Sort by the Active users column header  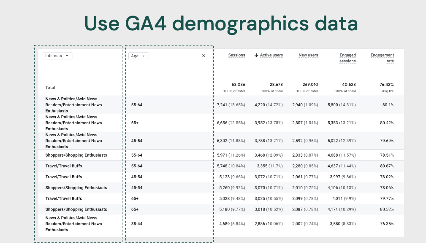click(x=271, y=55)
